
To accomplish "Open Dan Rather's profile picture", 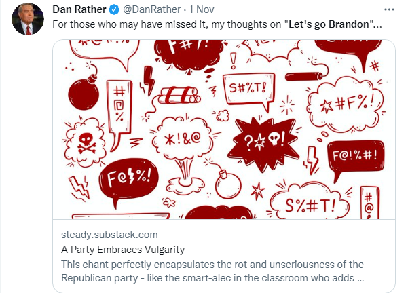I will 28,19.
